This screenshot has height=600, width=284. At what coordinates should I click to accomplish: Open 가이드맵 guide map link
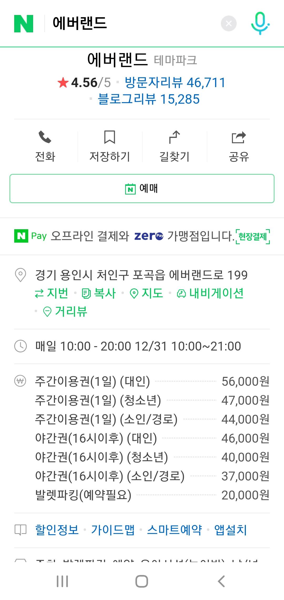tap(113, 530)
